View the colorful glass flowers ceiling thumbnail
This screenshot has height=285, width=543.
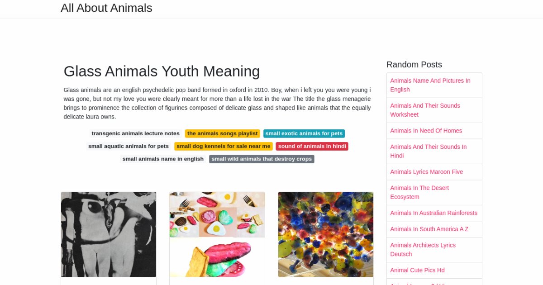tap(326, 234)
